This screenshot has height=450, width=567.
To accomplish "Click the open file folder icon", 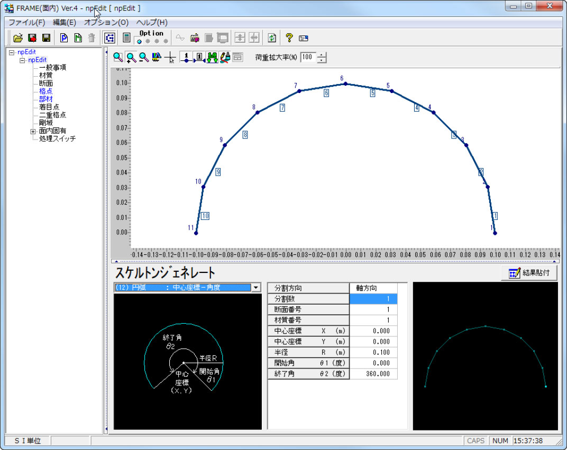I will (x=18, y=38).
